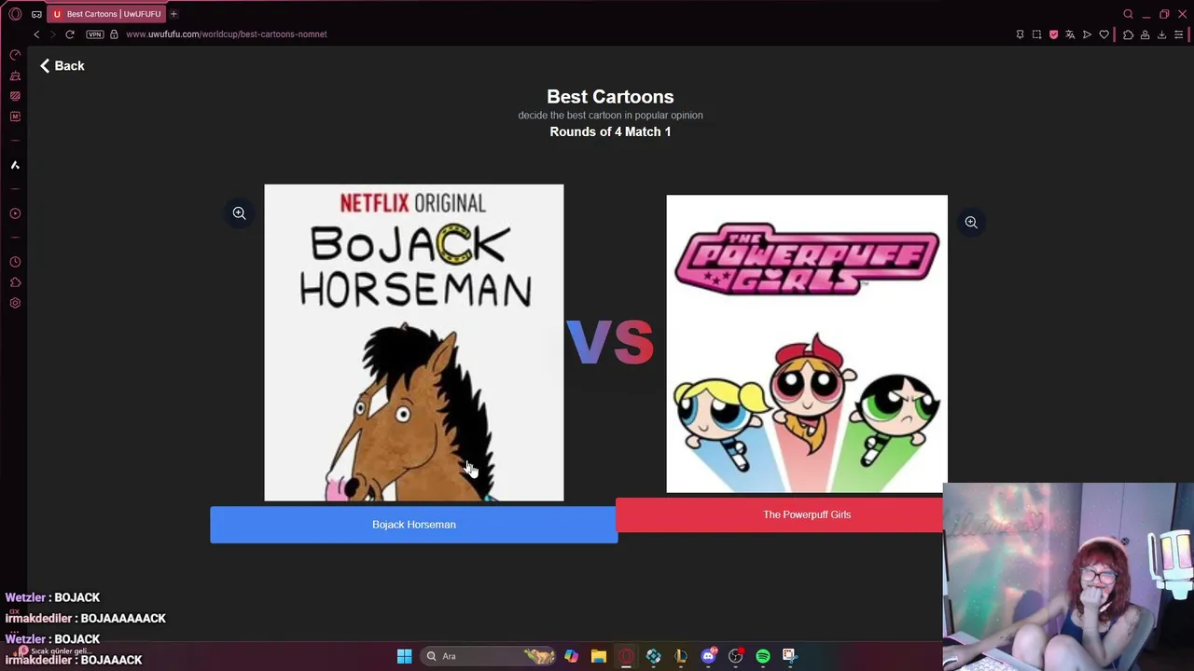Go back using the Back chevron link
The image size is (1194, 671).
tap(62, 66)
